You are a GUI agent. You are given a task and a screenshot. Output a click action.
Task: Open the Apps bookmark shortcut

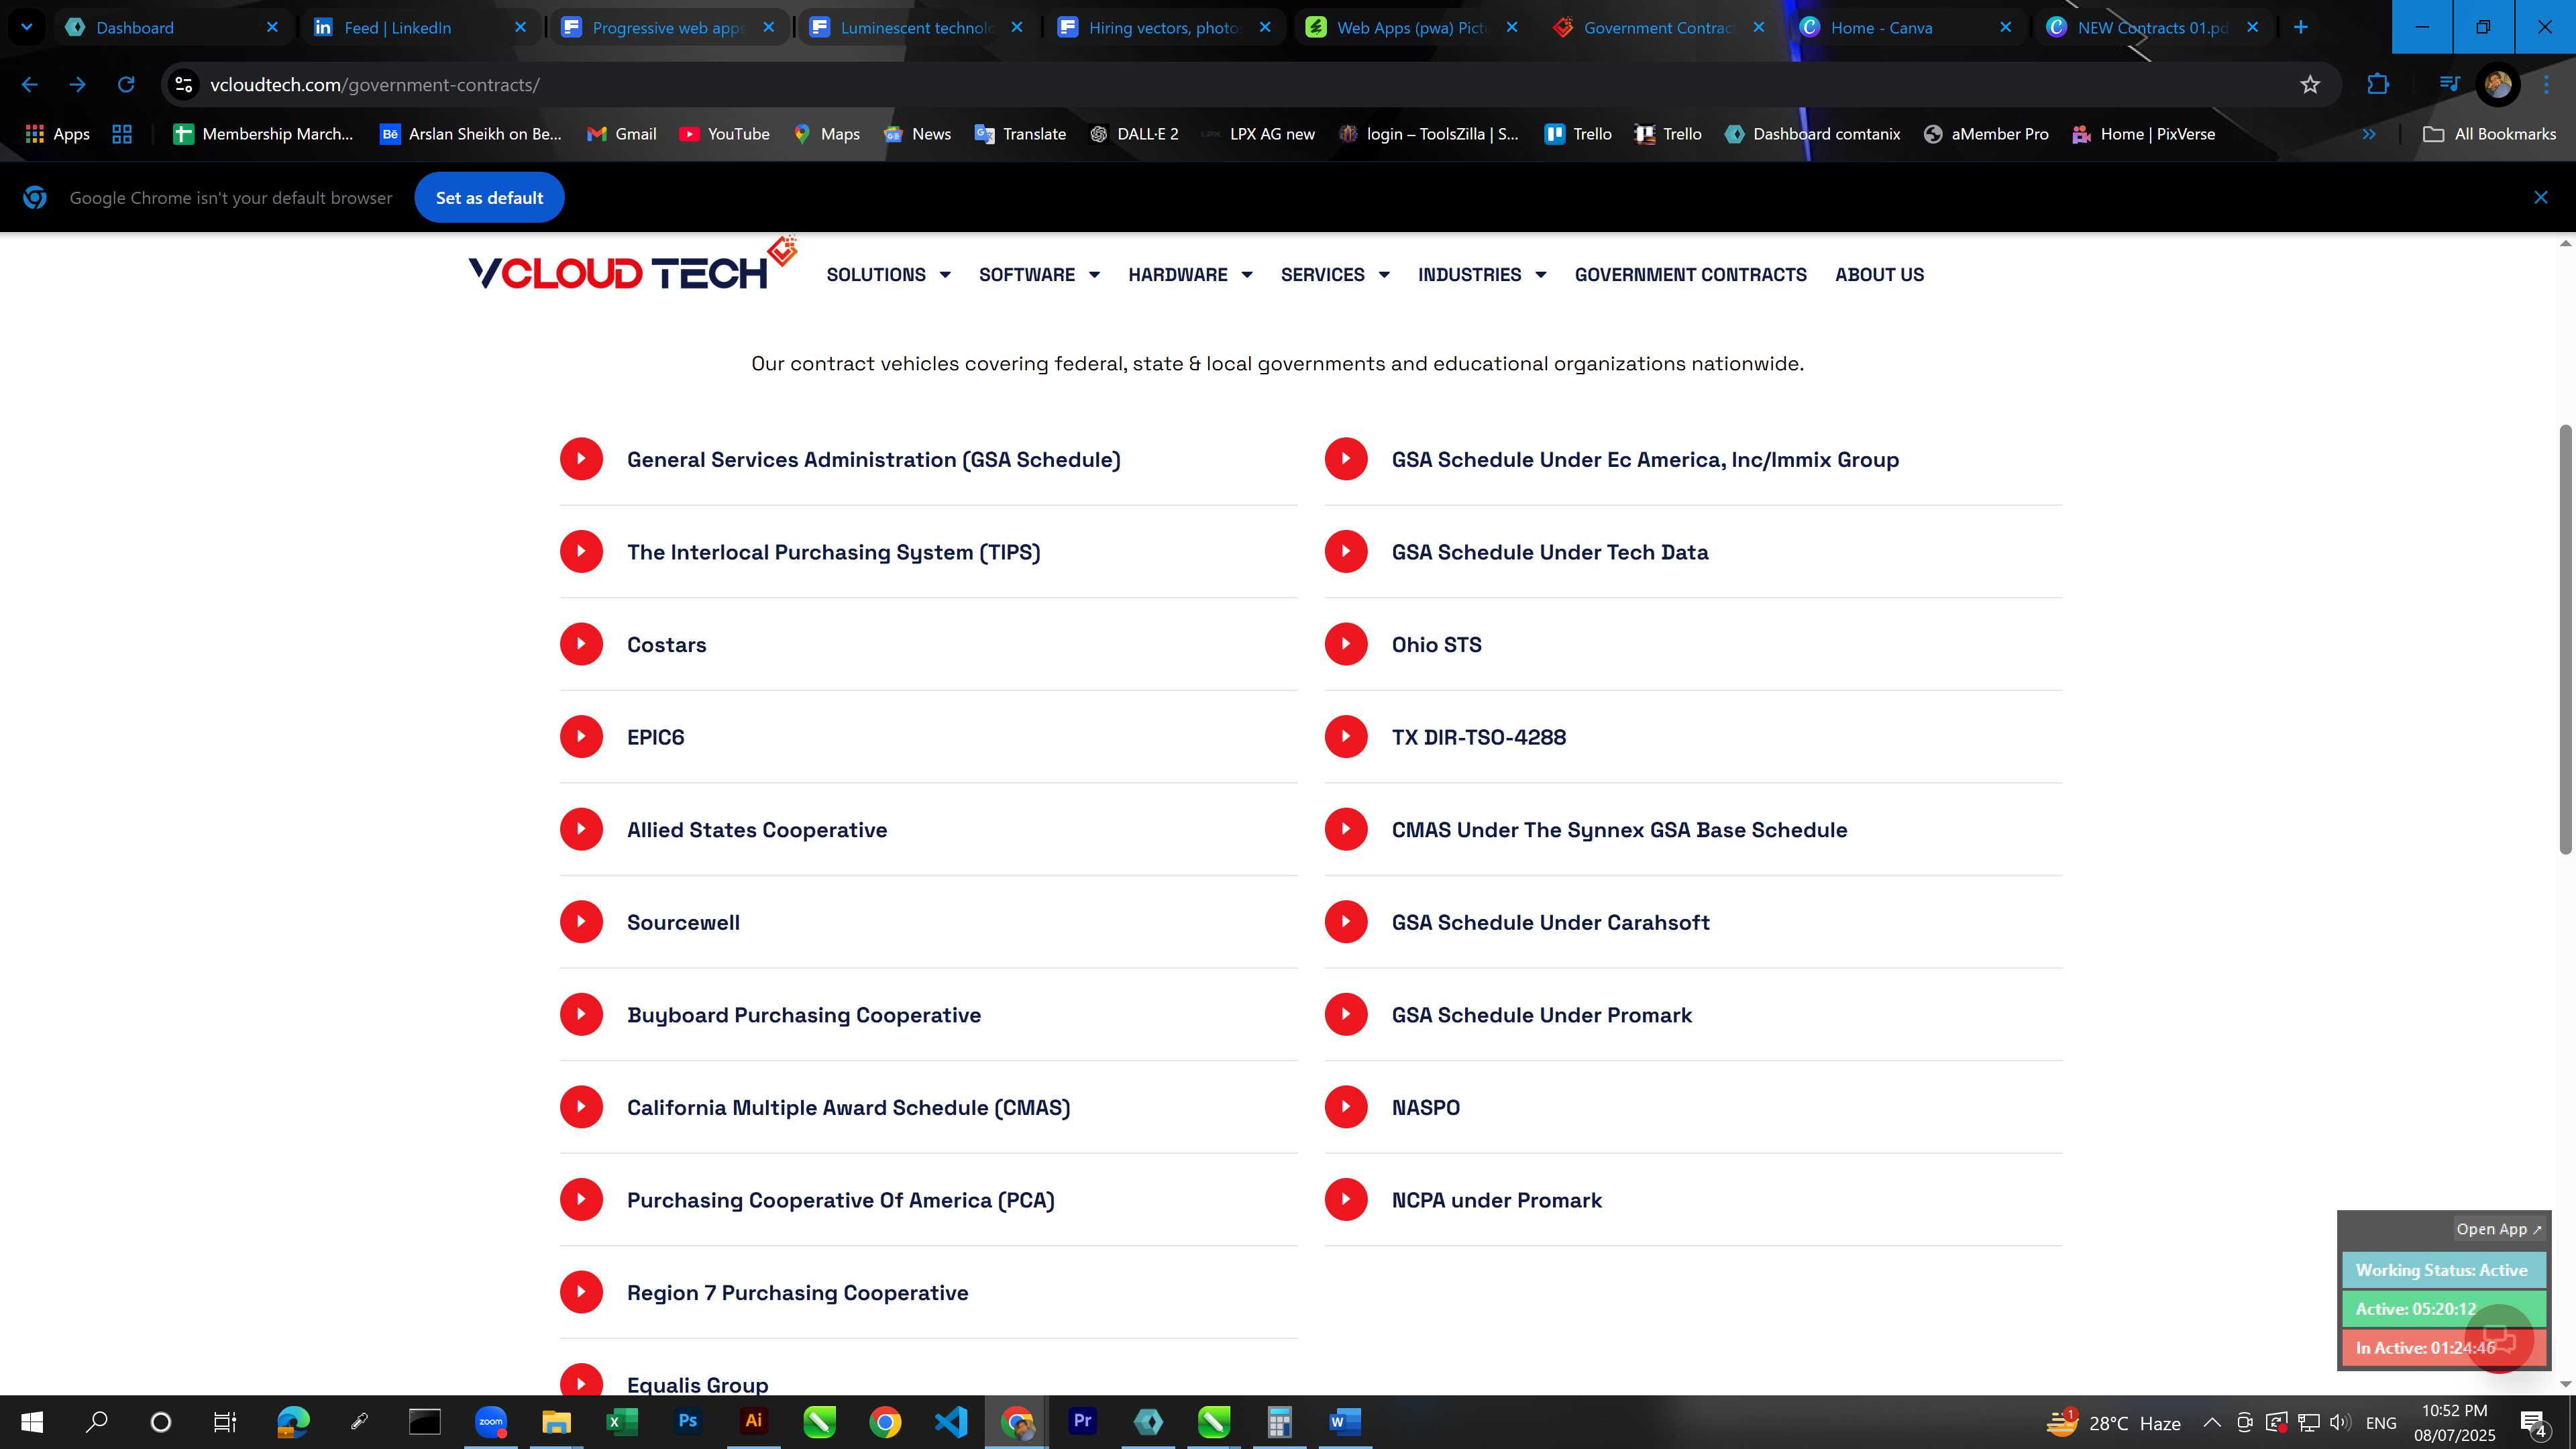coord(57,134)
